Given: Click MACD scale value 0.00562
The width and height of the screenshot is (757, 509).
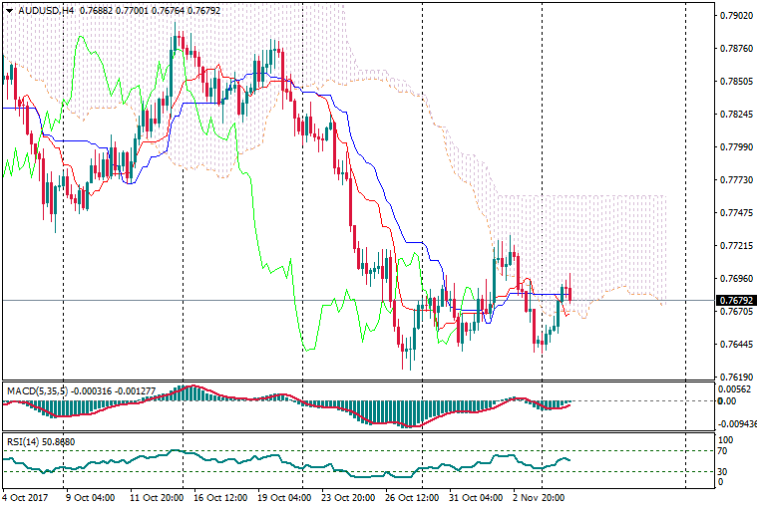Looking at the screenshot, I should pyautogui.click(x=736, y=389).
